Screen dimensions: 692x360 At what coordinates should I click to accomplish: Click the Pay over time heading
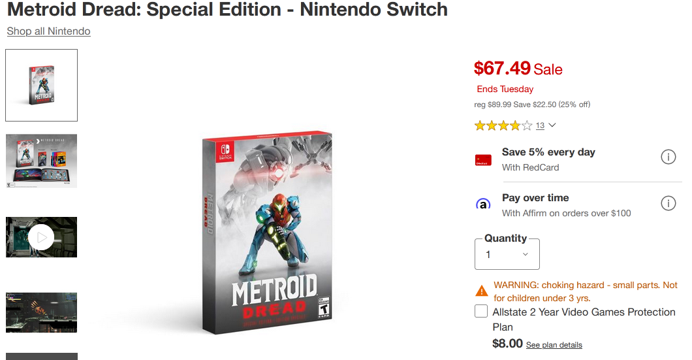535,198
